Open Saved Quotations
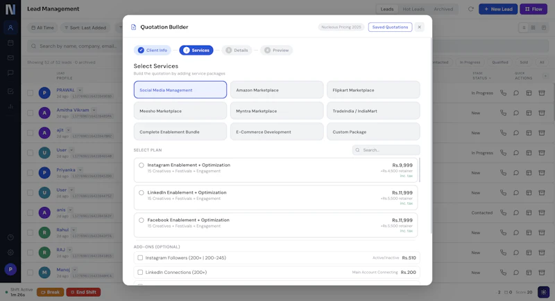Screen dimensions: 555x301 pos(390,27)
